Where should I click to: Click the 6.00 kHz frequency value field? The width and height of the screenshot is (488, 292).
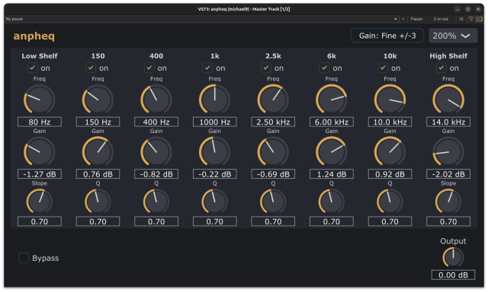coord(332,122)
